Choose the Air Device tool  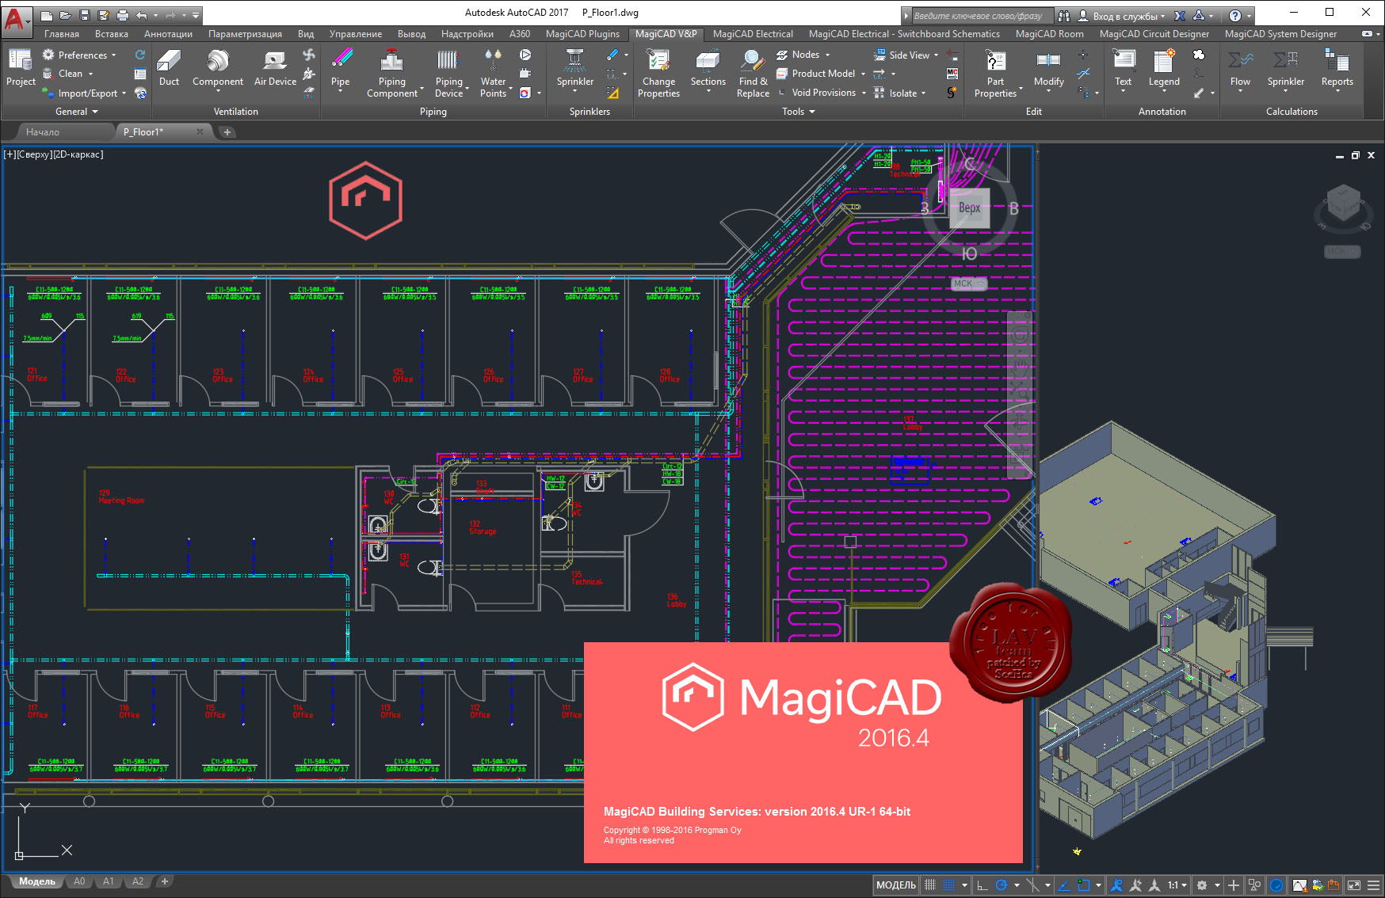coord(275,67)
